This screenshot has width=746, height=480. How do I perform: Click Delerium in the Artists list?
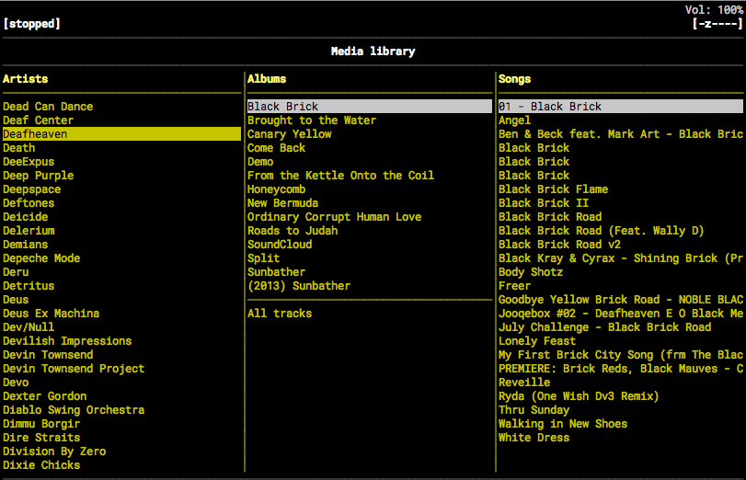pos(29,231)
